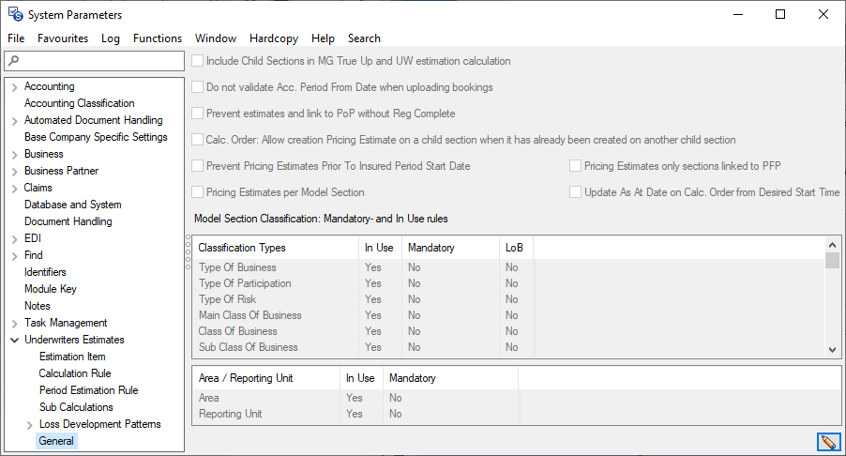Click the pencil edit icon at bottom right
846x456 pixels.
(x=828, y=442)
